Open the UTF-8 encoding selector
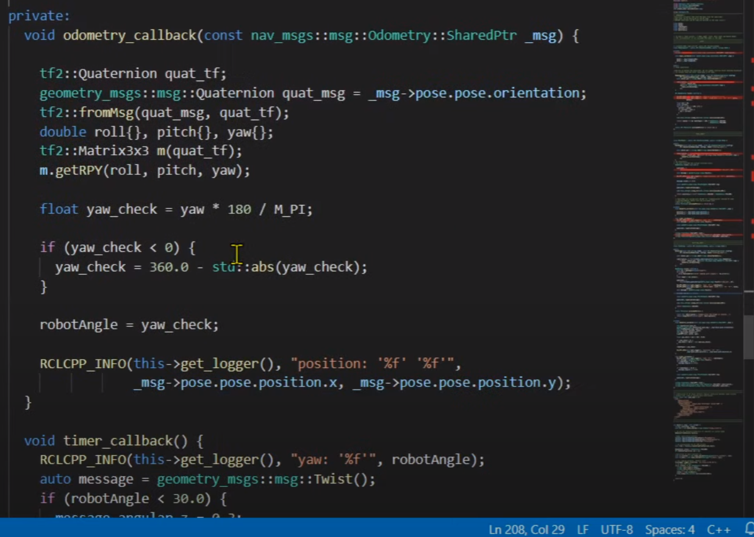This screenshot has width=754, height=537. 617,529
